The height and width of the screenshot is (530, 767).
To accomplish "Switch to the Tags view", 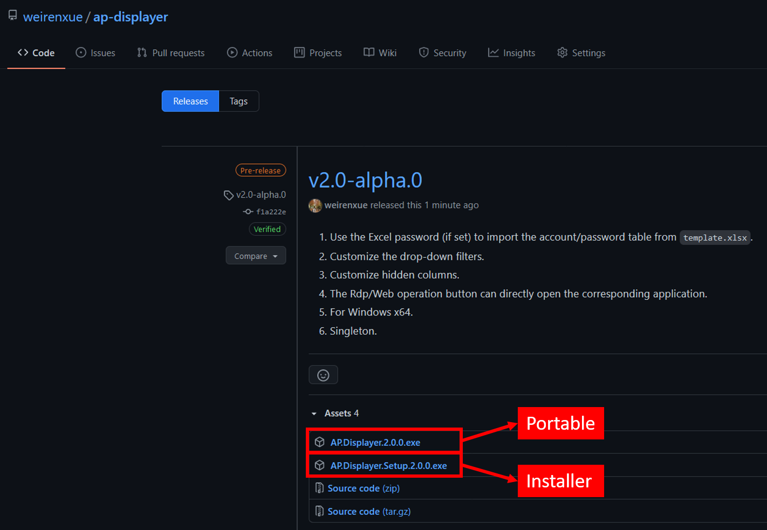I will point(238,101).
